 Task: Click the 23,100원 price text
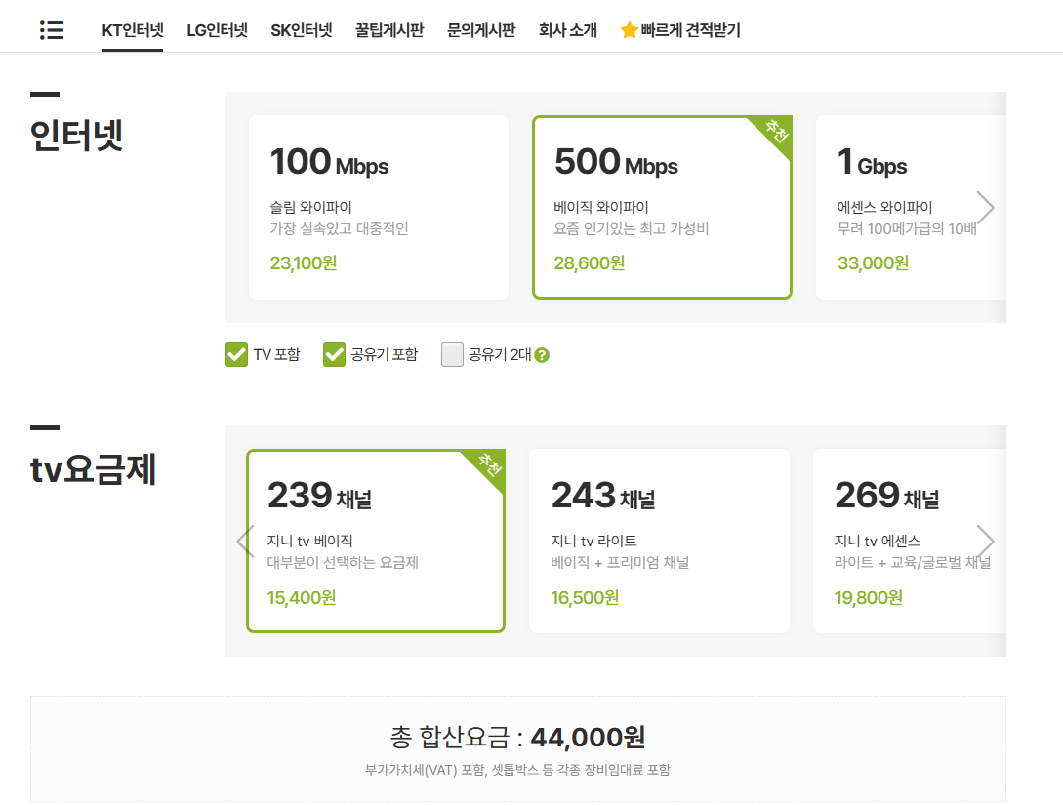click(303, 262)
